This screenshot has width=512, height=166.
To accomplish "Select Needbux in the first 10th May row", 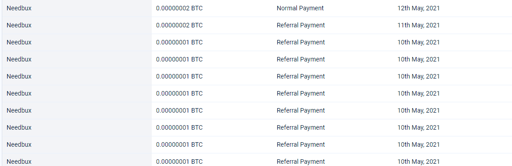I will point(19,42).
